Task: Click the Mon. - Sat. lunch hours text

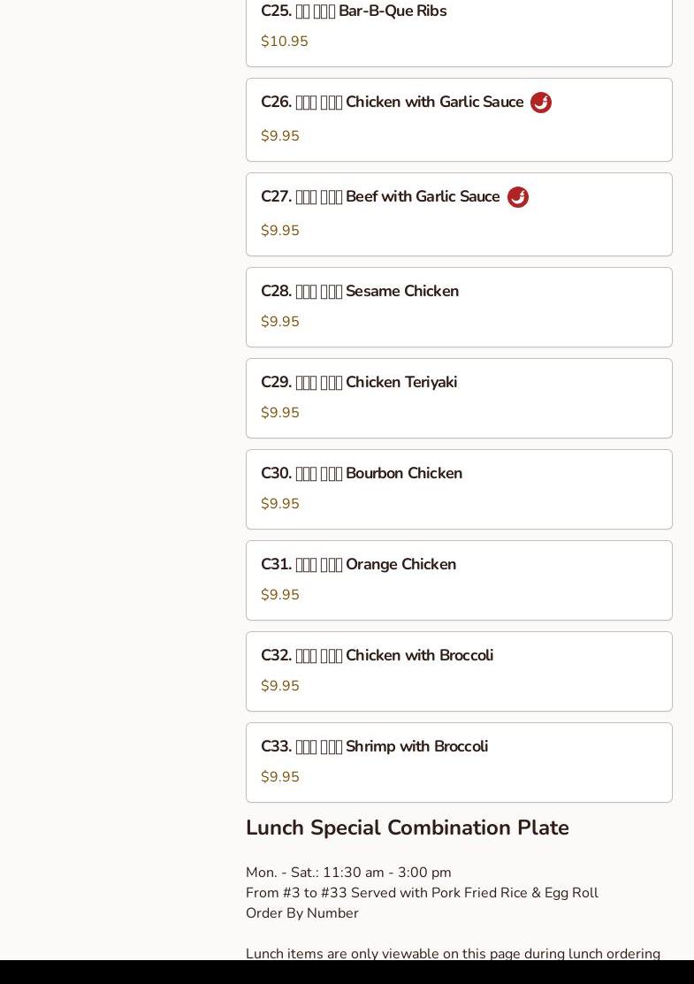Action: click(x=348, y=873)
